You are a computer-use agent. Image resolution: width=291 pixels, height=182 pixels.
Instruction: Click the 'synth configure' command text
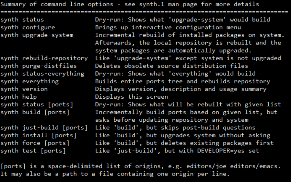pos(28,27)
